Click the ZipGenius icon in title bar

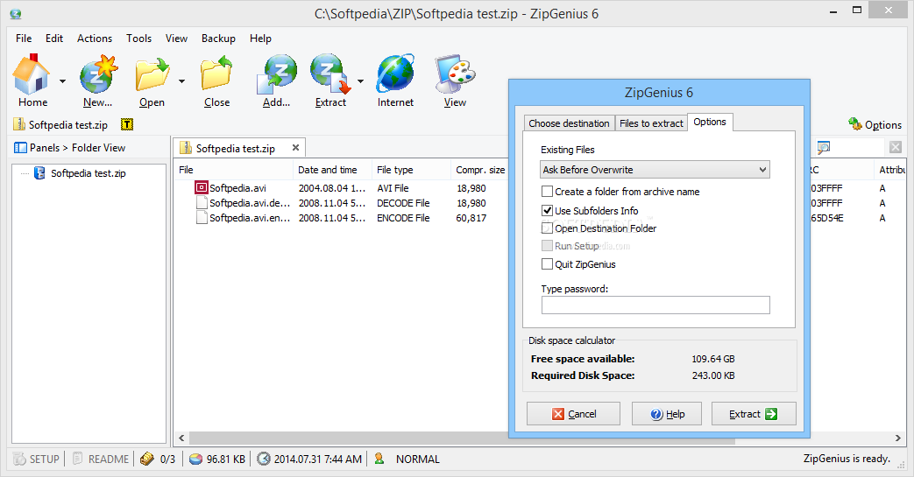coord(16,14)
